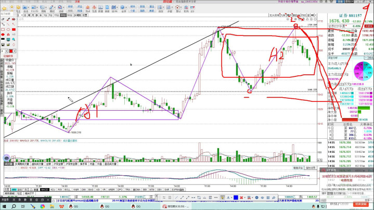This screenshot has height=210, width=374.
Task: Pick the straight line drawing tool
Action: pyautogui.click(x=8, y=24)
